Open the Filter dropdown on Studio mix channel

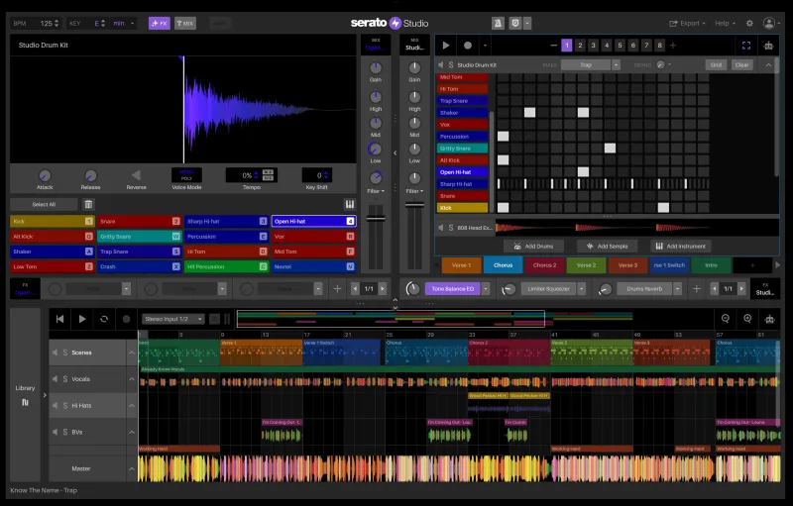[x=413, y=191]
